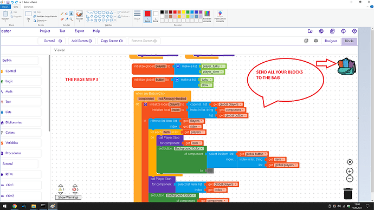Image resolution: width=374 pixels, height=210 pixels.
Task: Zoom in with the plus circle icon
Action: (x=350, y=171)
